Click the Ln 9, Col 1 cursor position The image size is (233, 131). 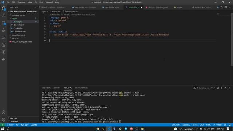(x=176, y=125)
